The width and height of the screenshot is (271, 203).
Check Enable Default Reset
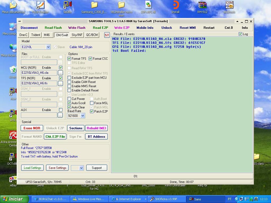pyautogui.click(x=69, y=90)
